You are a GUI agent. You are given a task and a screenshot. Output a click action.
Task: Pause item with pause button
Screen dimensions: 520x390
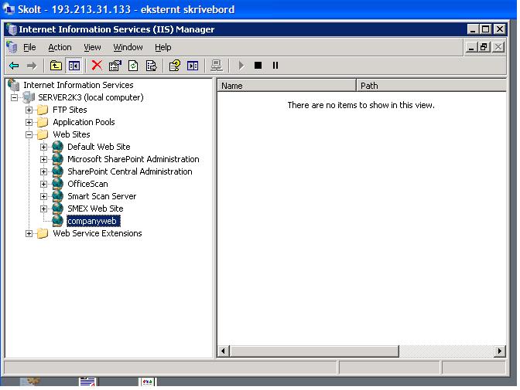coord(275,65)
